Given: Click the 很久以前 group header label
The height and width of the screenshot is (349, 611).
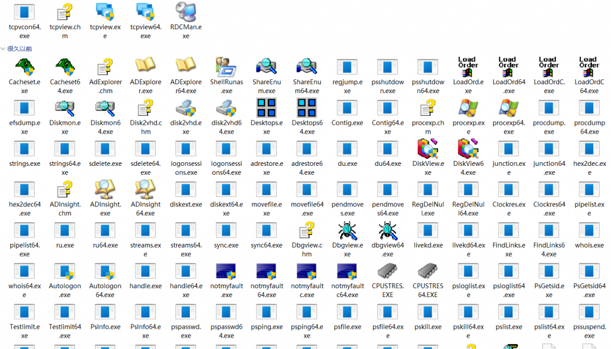Looking at the screenshot, I should (x=20, y=49).
